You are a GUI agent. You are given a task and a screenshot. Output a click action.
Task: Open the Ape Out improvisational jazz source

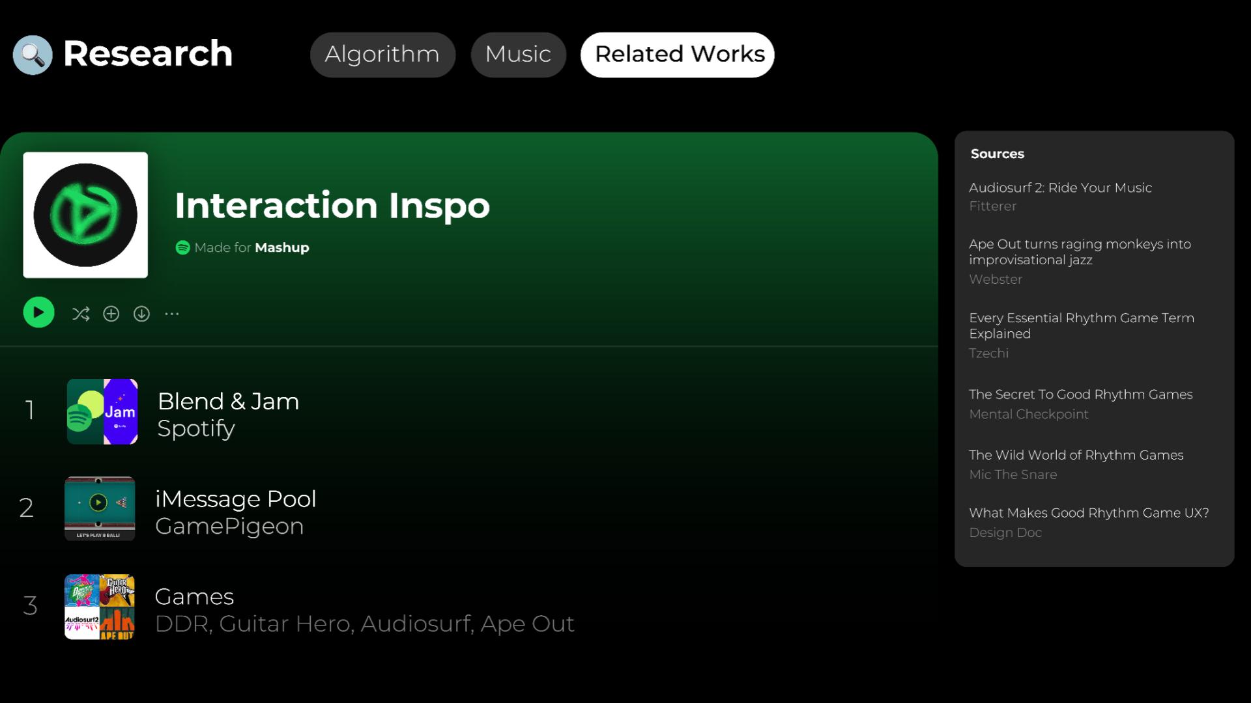[x=1080, y=252]
